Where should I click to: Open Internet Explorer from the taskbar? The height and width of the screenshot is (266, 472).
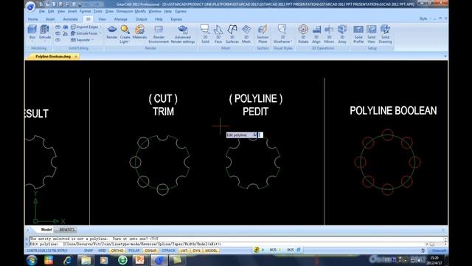67,259
